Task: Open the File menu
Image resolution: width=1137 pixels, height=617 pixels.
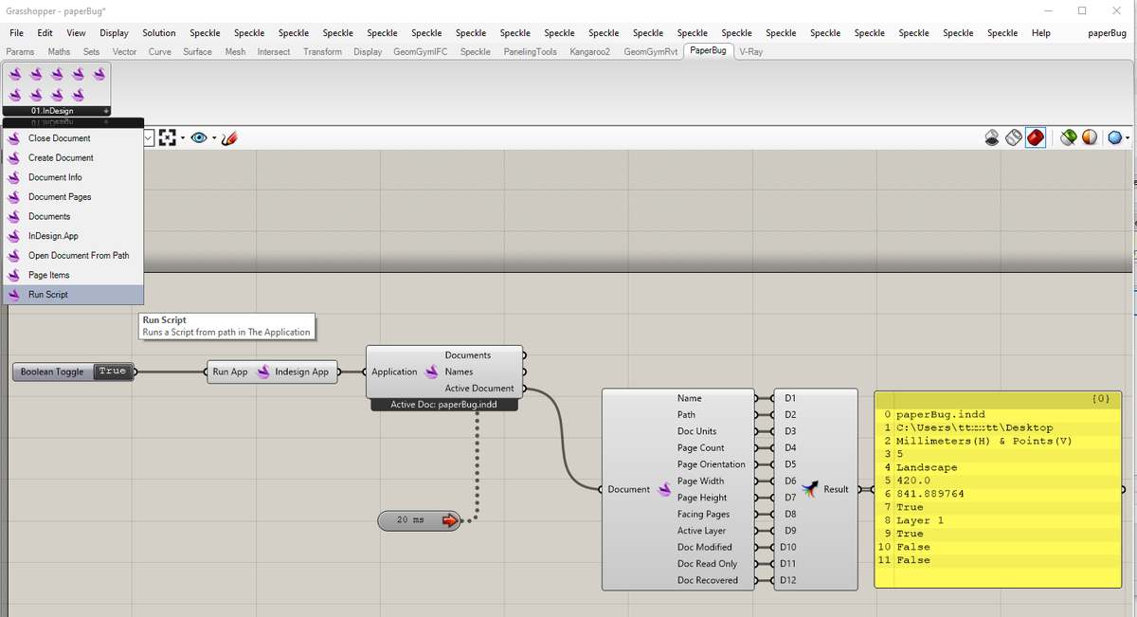Action: point(16,32)
